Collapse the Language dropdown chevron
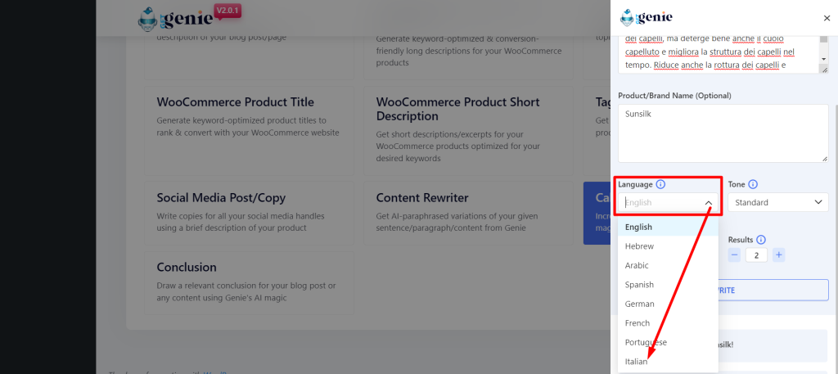Image resolution: width=838 pixels, height=374 pixels. 709,203
